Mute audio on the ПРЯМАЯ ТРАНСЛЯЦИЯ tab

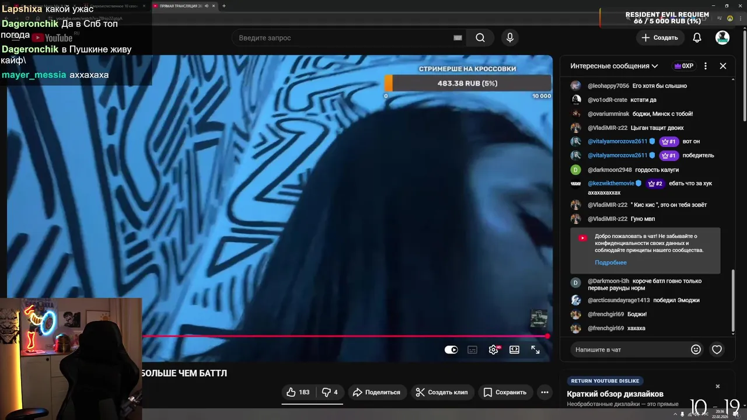coord(207,6)
